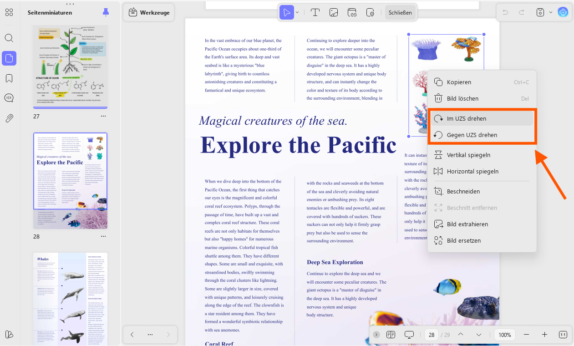Toggle the two-page reading layout icon
This screenshot has height=346, width=574.
click(x=391, y=335)
